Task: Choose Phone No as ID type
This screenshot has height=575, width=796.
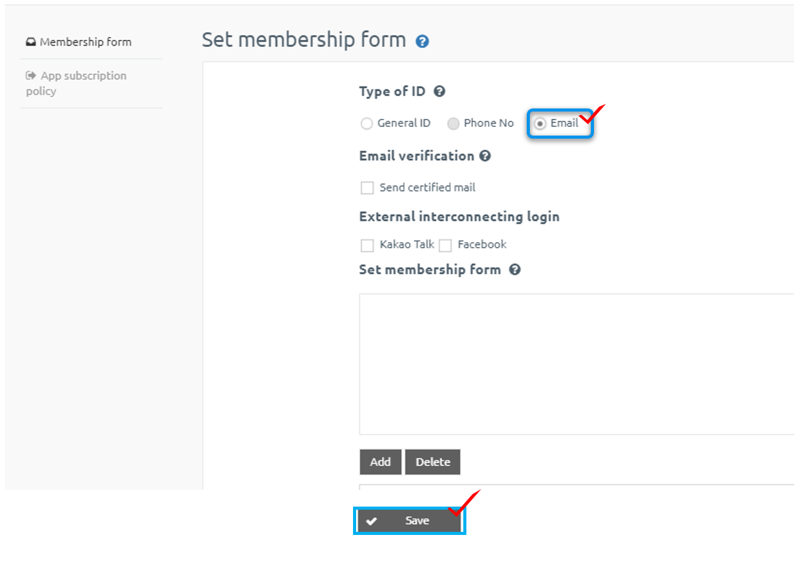Action: point(453,123)
